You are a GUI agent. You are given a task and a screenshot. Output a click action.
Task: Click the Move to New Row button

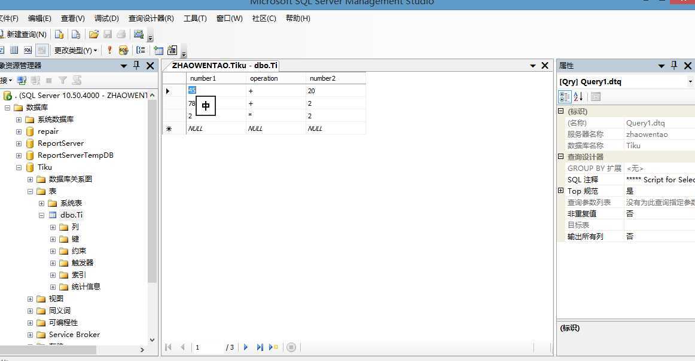(x=273, y=347)
